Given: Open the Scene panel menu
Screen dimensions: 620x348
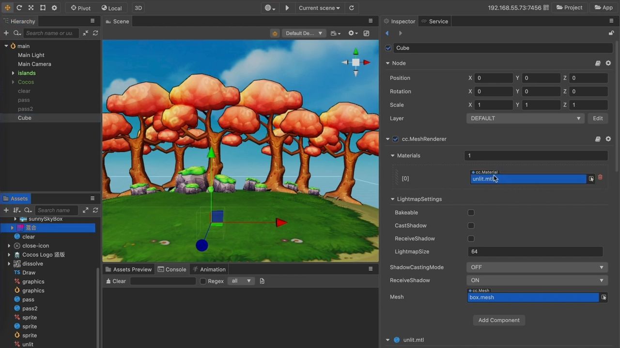Looking at the screenshot, I should click(371, 21).
